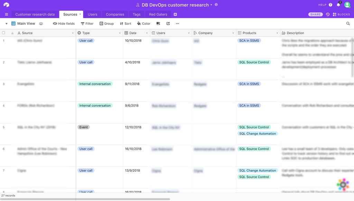Viewport: 354px width, 201px height.
Task: Open the notifications bell
Action: tap(338, 5)
